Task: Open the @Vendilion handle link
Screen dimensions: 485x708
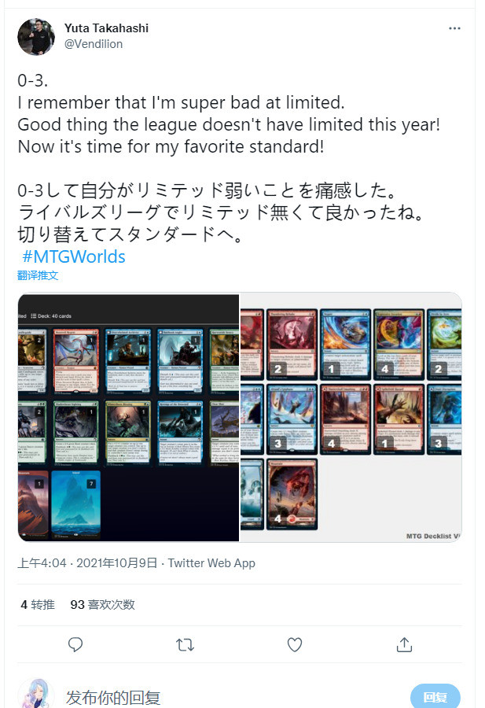Action: point(94,44)
